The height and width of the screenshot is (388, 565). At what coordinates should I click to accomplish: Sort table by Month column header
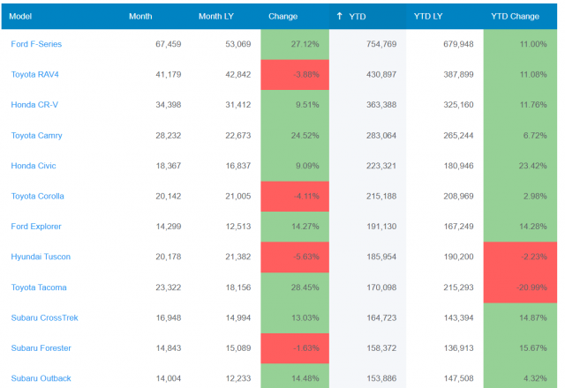coord(140,16)
